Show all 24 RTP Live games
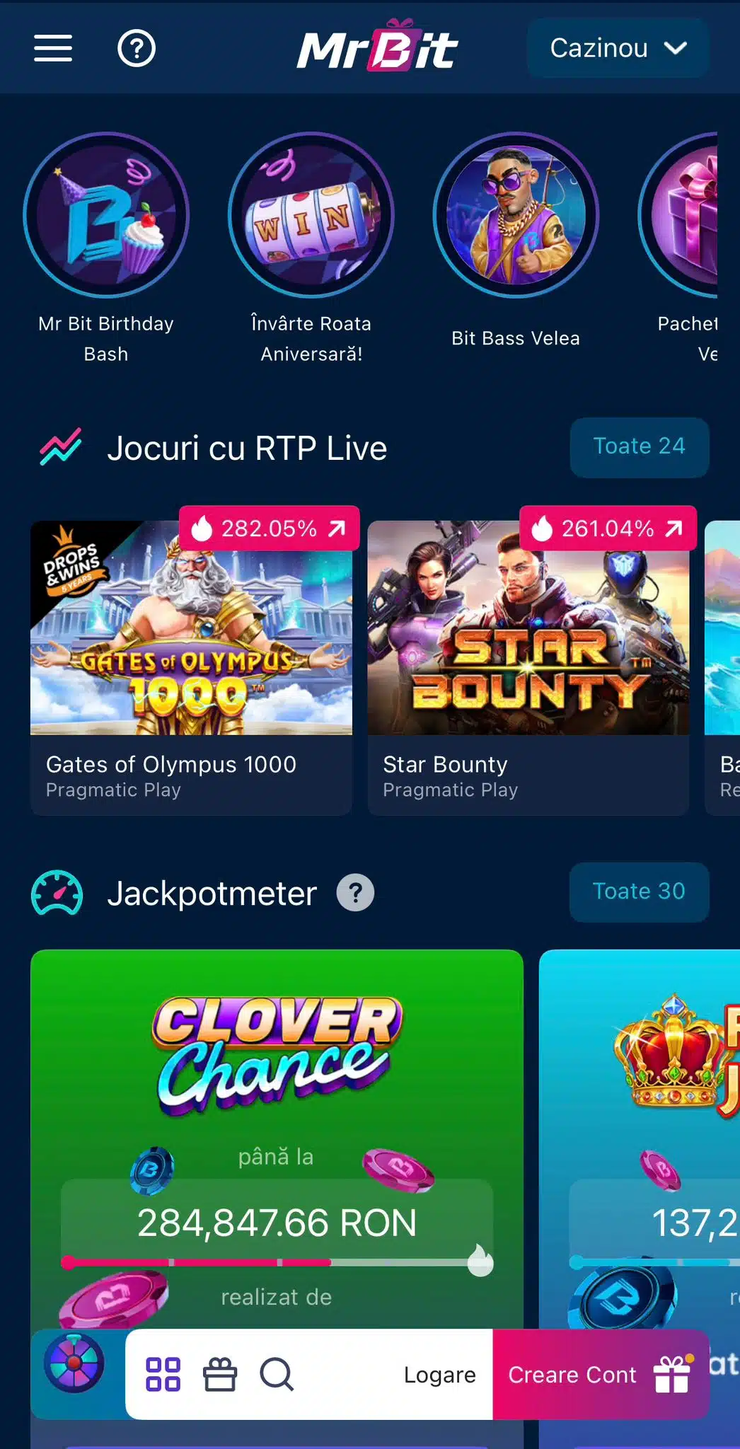Screen dimensions: 740x1449 639,447
